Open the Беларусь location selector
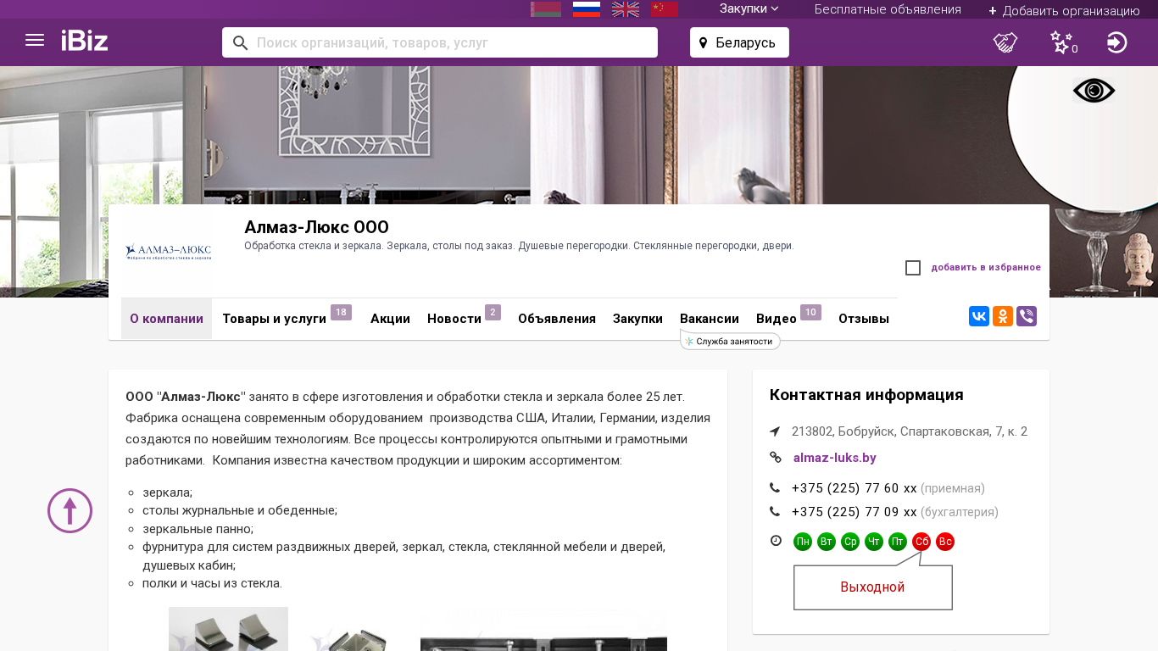This screenshot has width=1158, height=651. click(x=739, y=42)
